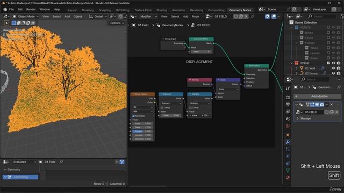Open the 3D viewport editor type menu
Image resolution: width=344 pixels, height=193 pixels.
click(6, 17)
